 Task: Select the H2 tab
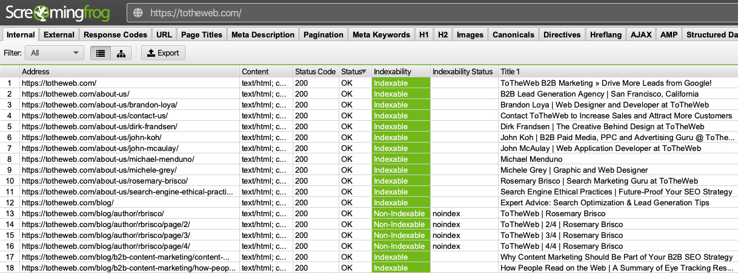443,35
